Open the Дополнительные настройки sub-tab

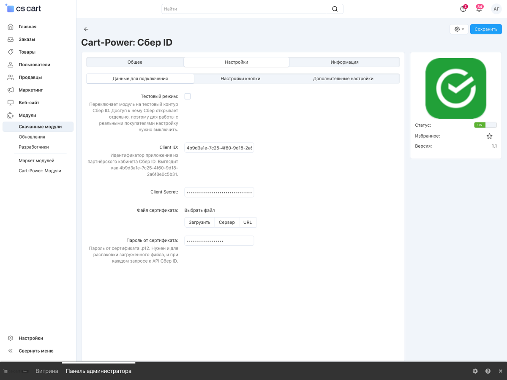343,79
